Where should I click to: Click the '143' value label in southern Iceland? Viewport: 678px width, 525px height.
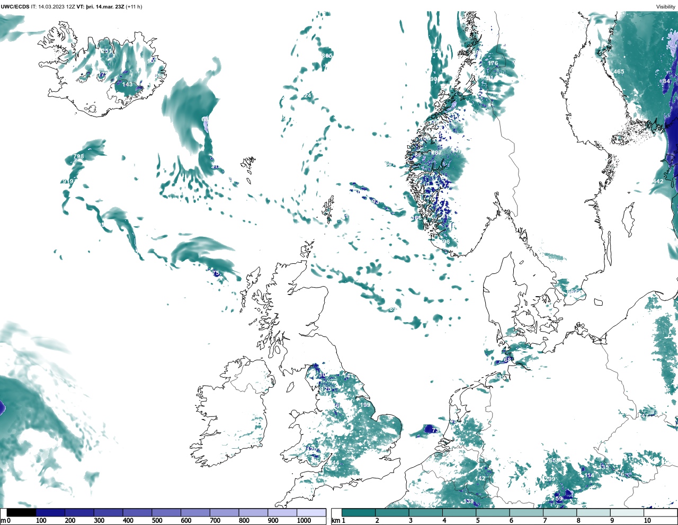pyautogui.click(x=128, y=84)
